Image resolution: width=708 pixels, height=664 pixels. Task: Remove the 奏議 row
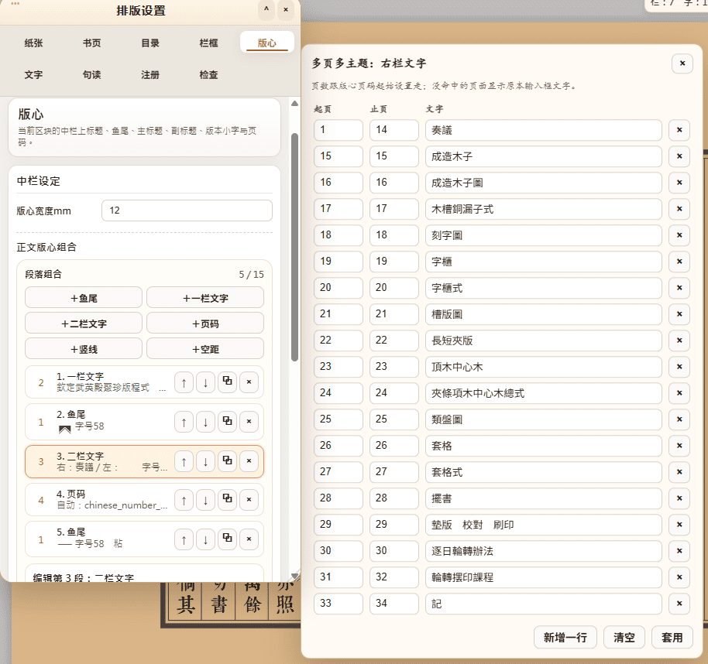click(x=679, y=130)
